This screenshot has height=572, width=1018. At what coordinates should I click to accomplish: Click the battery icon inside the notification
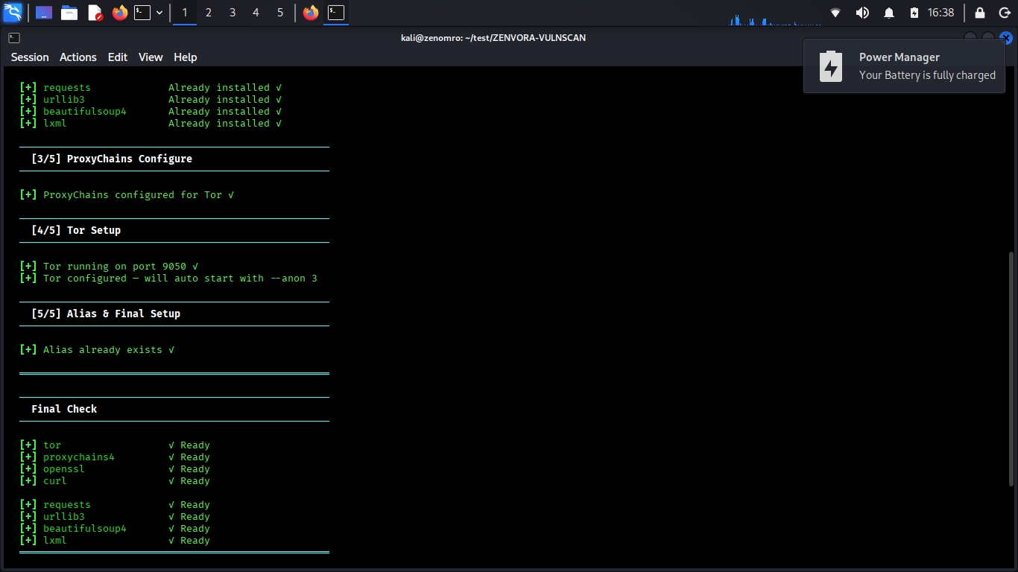pos(831,66)
